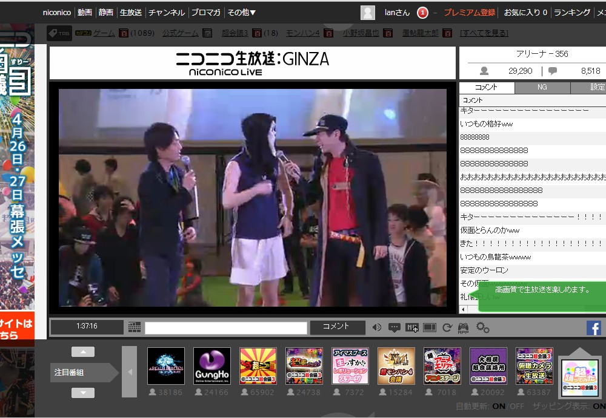Open the comment command keyboard icon
The width and height of the screenshot is (606, 418).
134,327
